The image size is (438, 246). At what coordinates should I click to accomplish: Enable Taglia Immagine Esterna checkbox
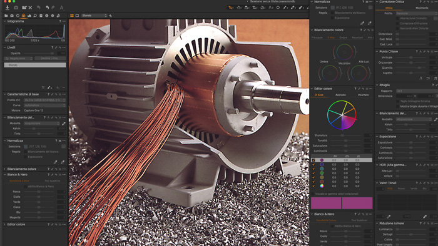[x=397, y=101]
